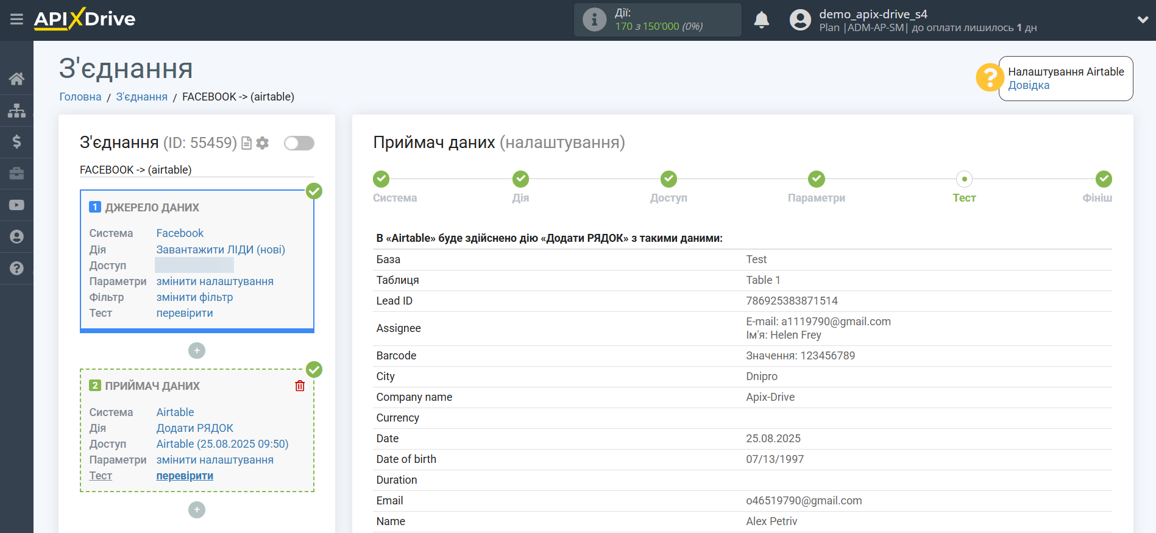This screenshot has width=1156, height=533.
Task: Add step below the data source block
Action: coord(197,351)
